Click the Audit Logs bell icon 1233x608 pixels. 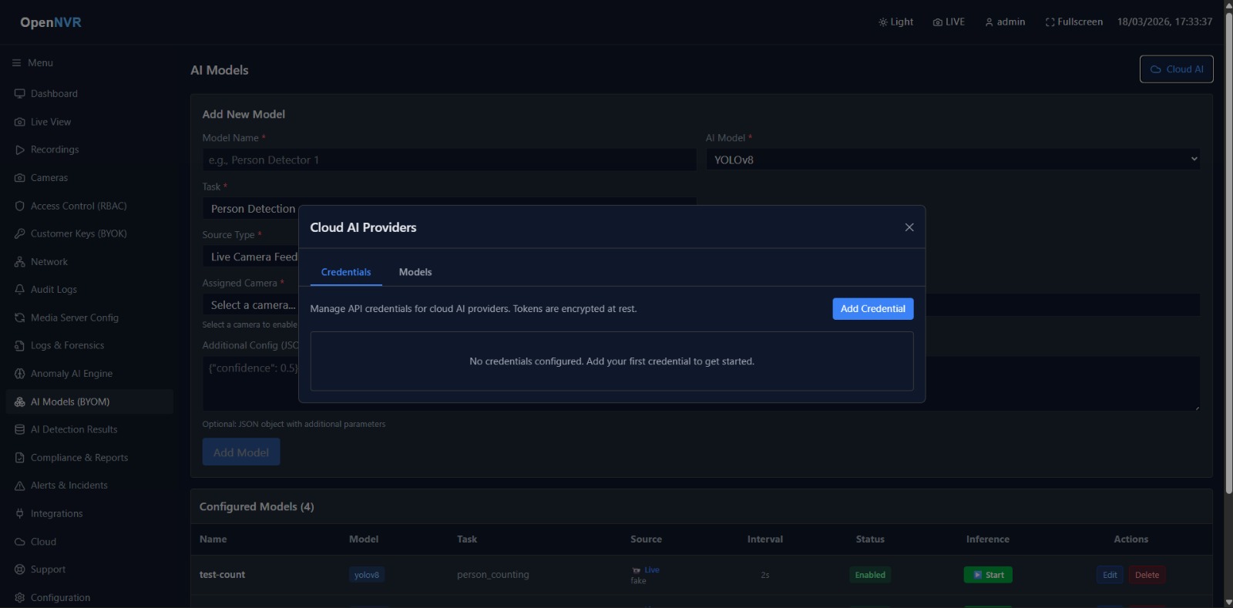20,290
